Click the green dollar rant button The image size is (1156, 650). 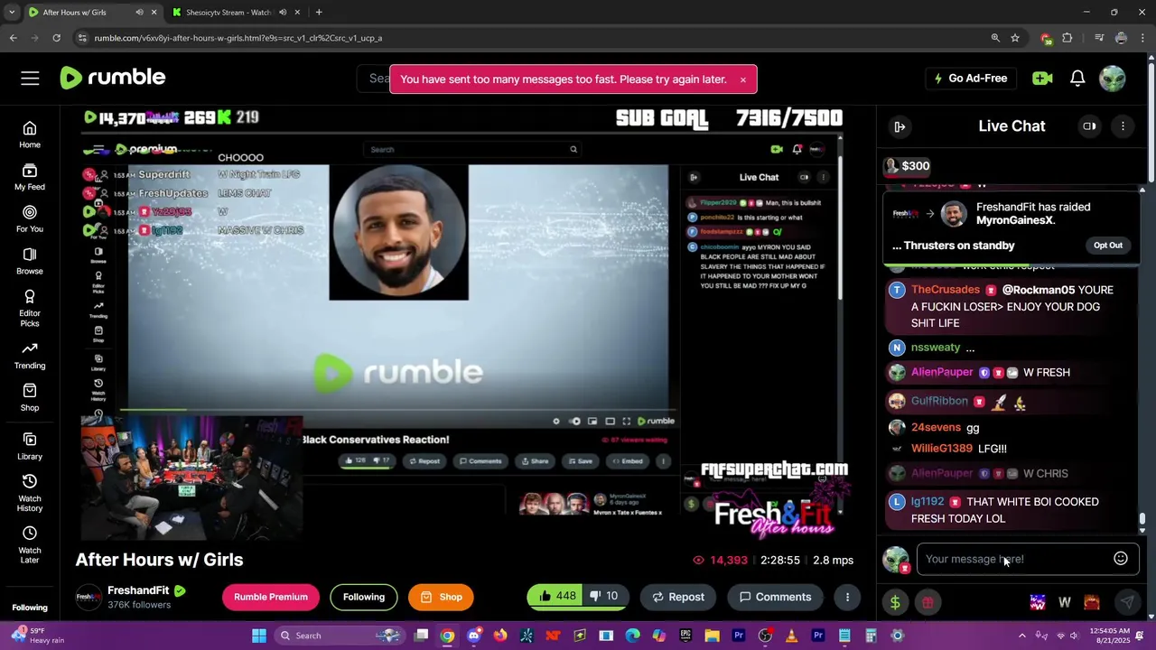click(x=895, y=602)
